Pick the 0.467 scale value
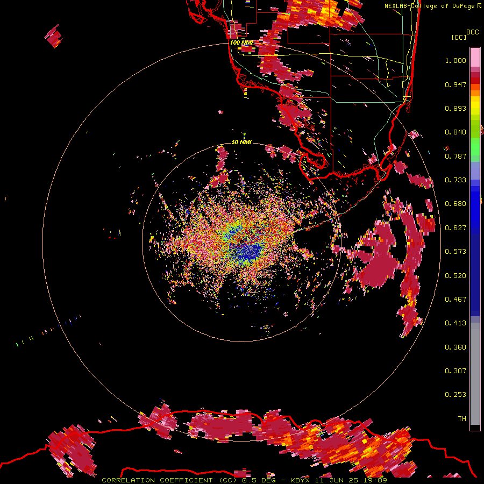This screenshot has width=484, height=484. [x=455, y=300]
